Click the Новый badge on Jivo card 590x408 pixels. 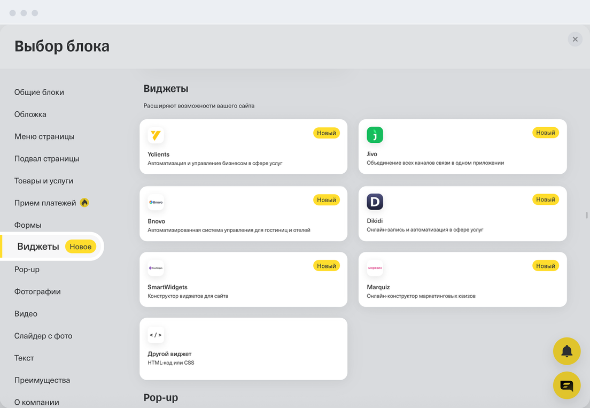(x=545, y=133)
